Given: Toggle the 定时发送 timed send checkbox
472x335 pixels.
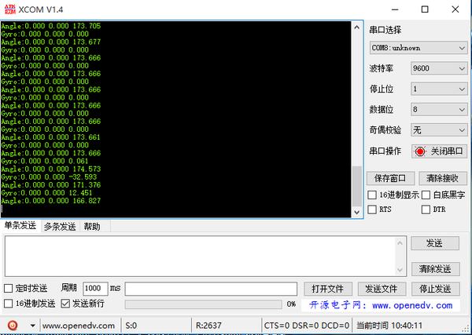Looking at the screenshot, I should pyautogui.click(x=8, y=289).
